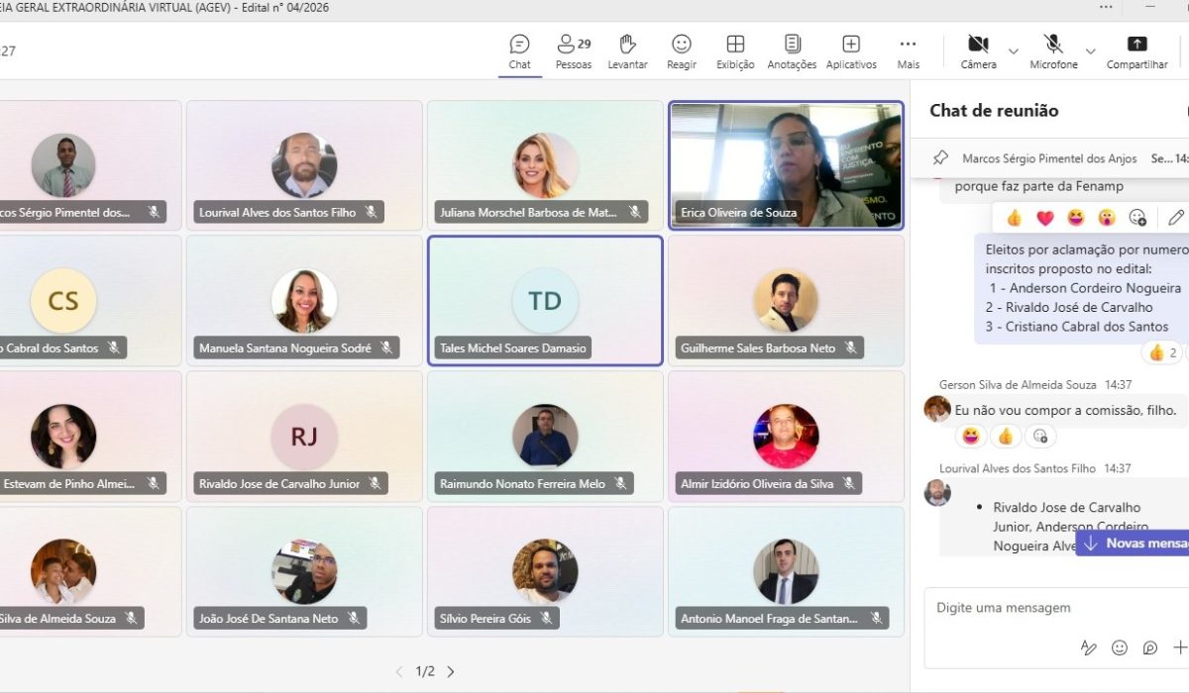Click the heart reaction on the message
This screenshot has width=1189, height=693.
(1044, 217)
